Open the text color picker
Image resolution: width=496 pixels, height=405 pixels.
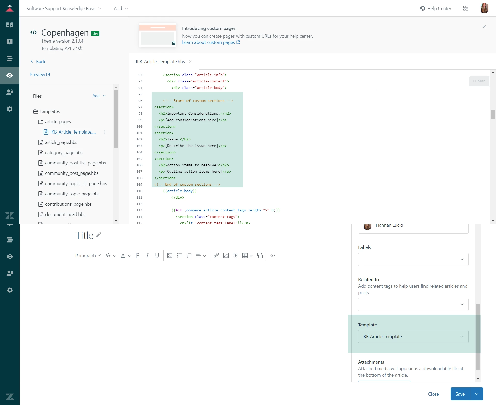[123, 255]
